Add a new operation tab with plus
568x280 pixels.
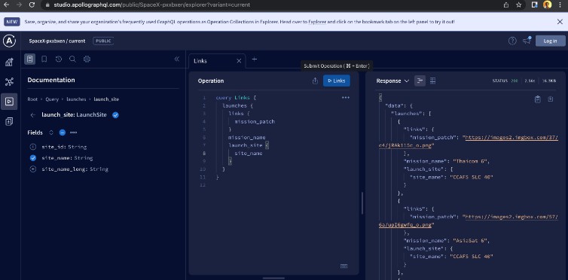click(255, 59)
